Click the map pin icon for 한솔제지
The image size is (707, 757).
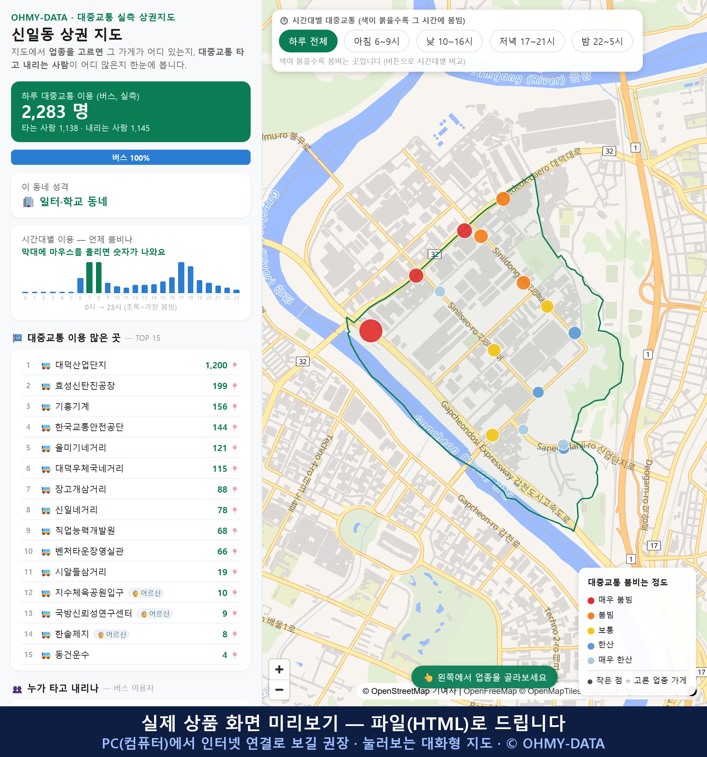235,634
